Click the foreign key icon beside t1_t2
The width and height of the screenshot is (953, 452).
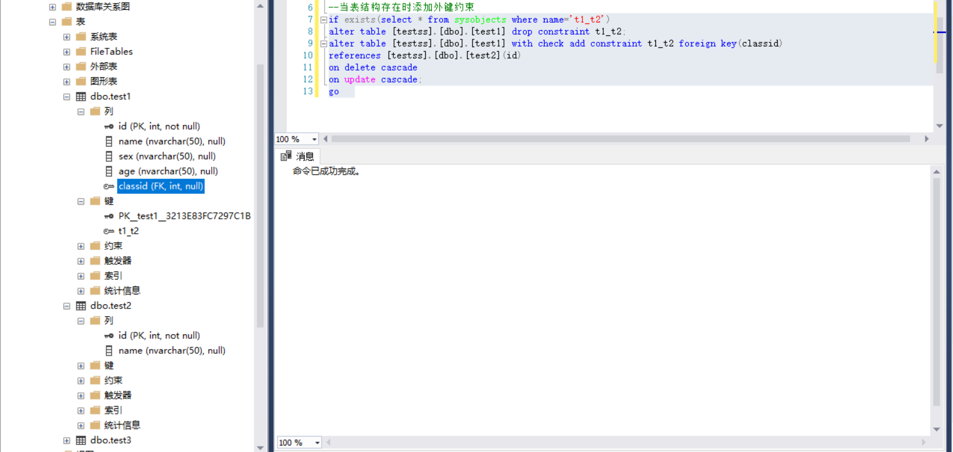(109, 231)
